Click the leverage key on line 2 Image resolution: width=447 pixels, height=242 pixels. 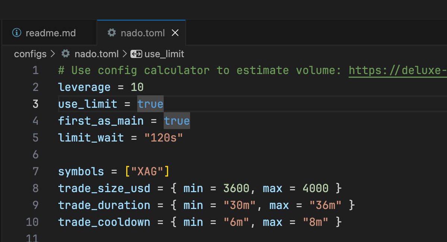85,87
